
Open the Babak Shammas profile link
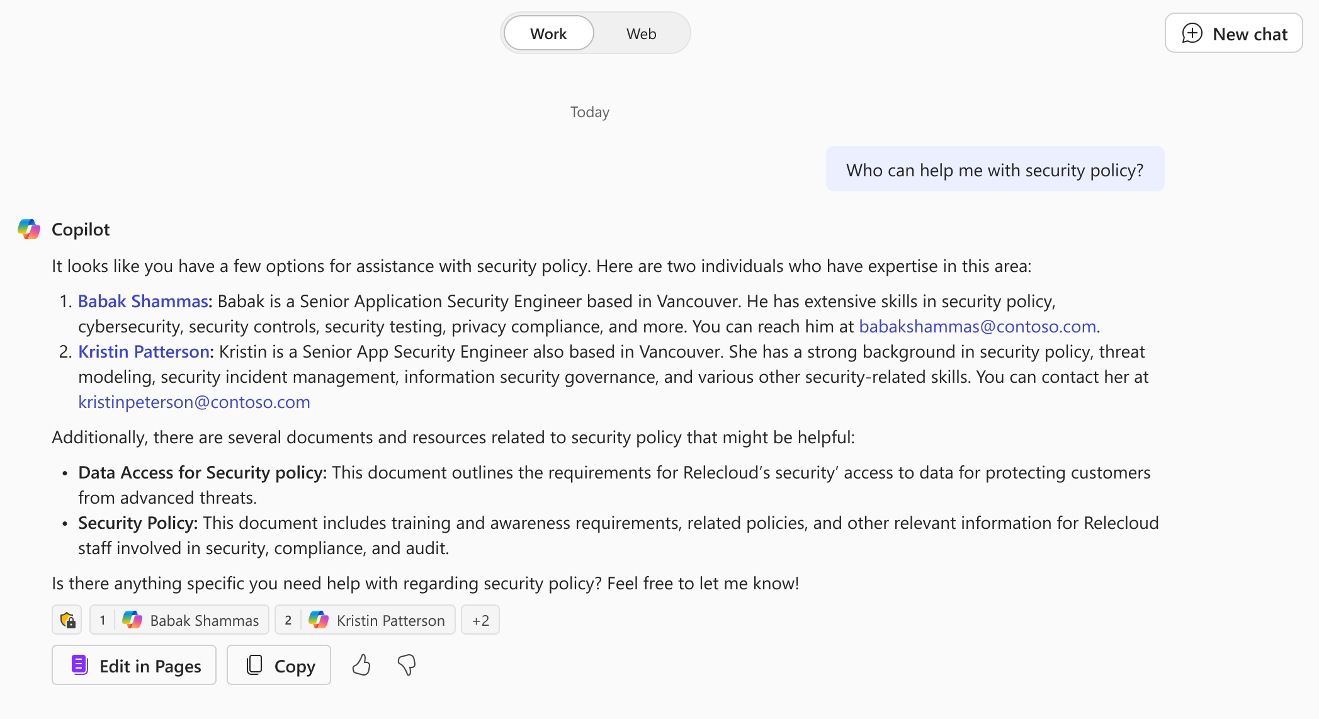click(143, 302)
